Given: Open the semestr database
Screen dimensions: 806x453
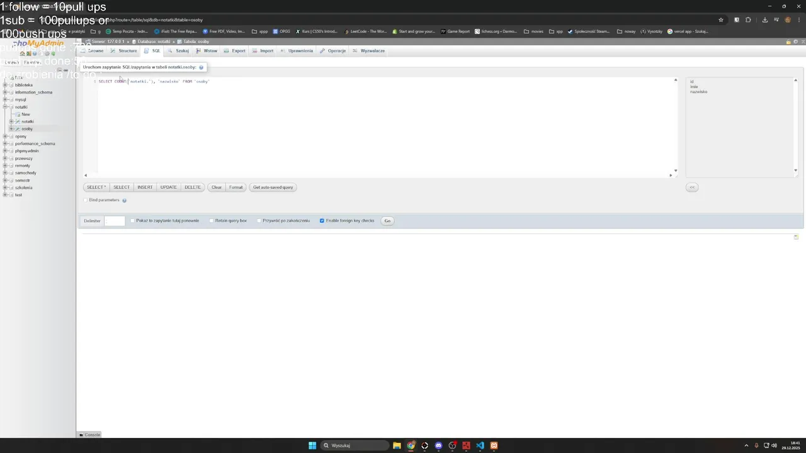Looking at the screenshot, I should coord(22,181).
